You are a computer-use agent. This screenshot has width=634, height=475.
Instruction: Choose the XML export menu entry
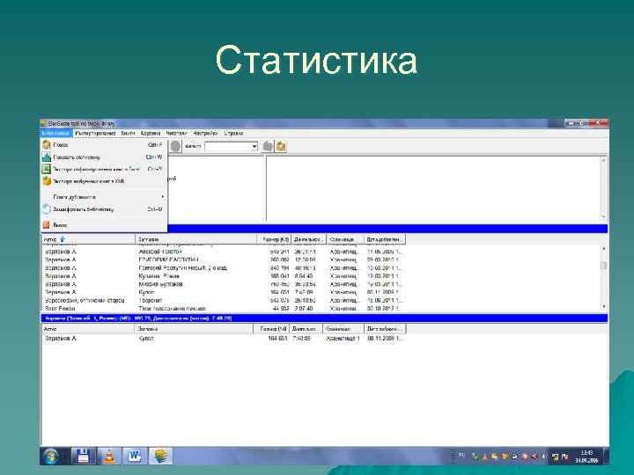click(x=104, y=181)
